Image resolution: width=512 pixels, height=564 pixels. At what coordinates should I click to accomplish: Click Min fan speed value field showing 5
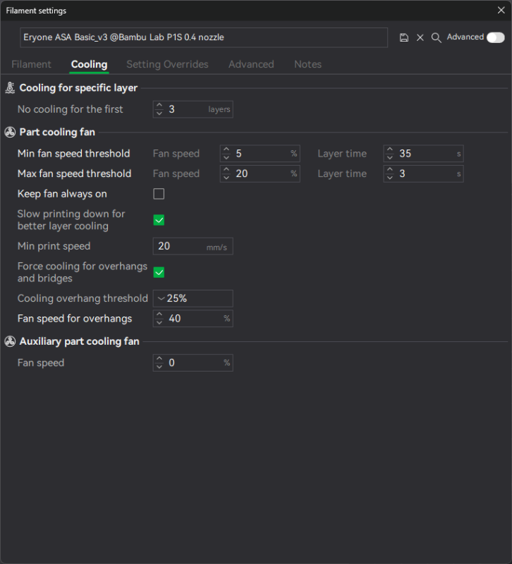260,154
